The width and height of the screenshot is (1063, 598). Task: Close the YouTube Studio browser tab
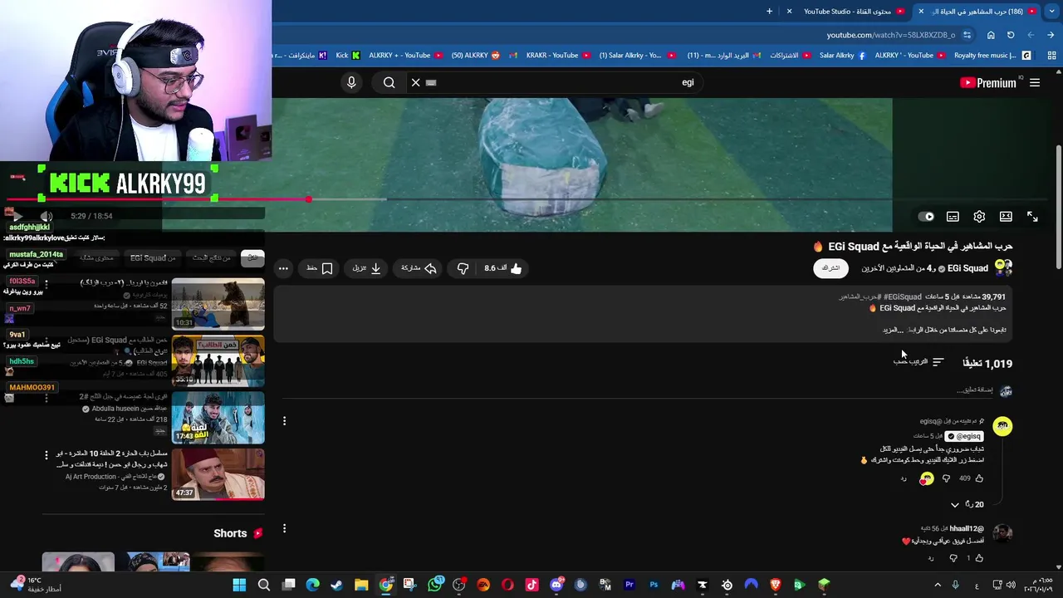pyautogui.click(x=789, y=12)
